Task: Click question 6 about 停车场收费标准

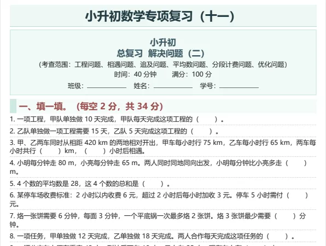Action: point(159,200)
